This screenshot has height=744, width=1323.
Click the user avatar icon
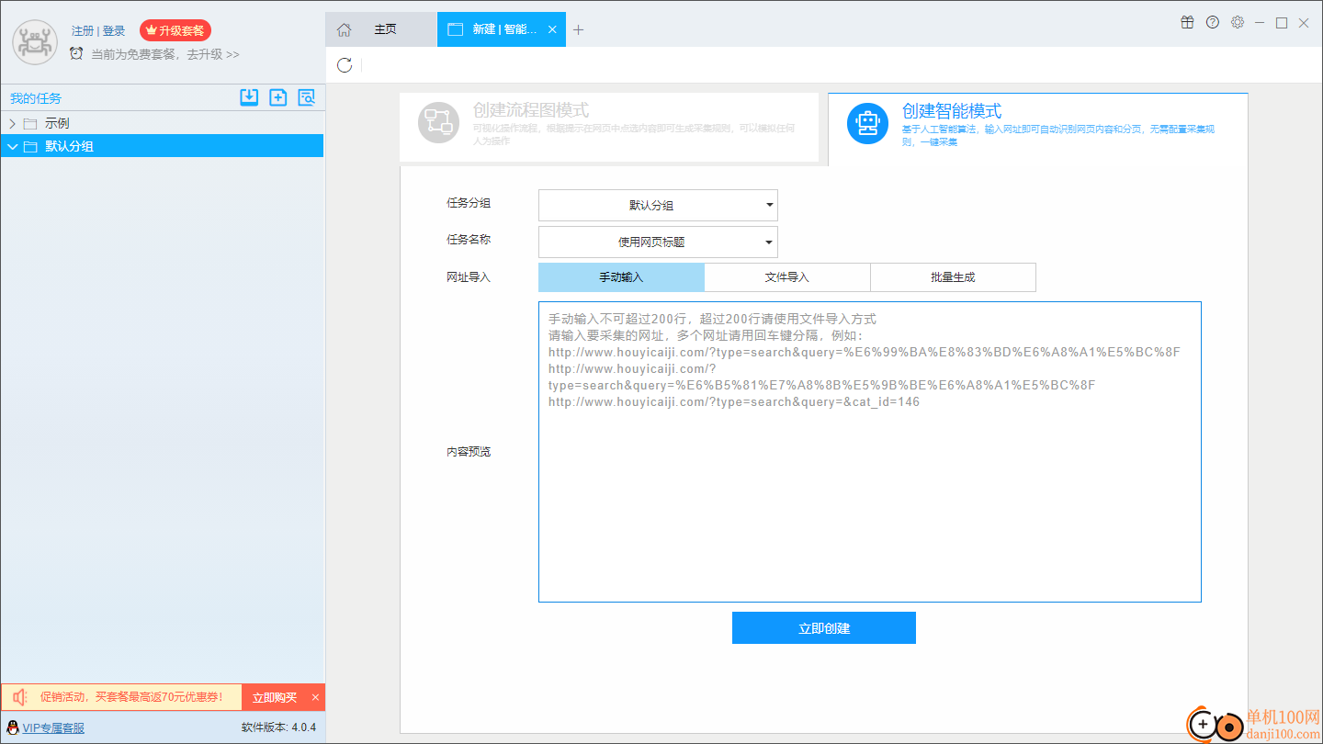point(35,41)
